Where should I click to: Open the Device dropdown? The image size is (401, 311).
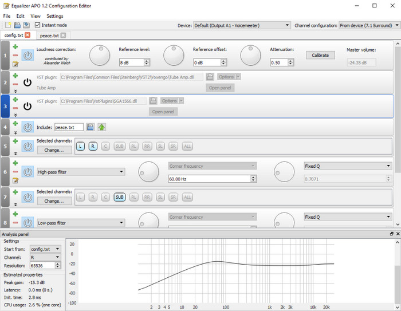242,25
